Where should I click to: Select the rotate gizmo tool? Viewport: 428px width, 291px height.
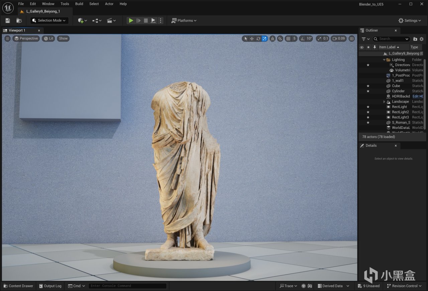click(258, 39)
